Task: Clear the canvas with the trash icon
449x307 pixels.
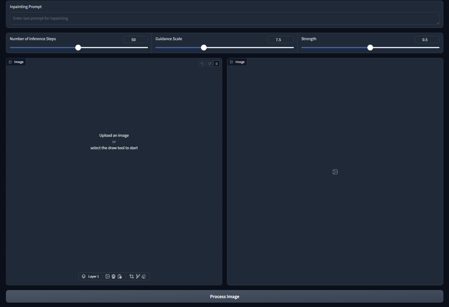Action: click(217, 64)
